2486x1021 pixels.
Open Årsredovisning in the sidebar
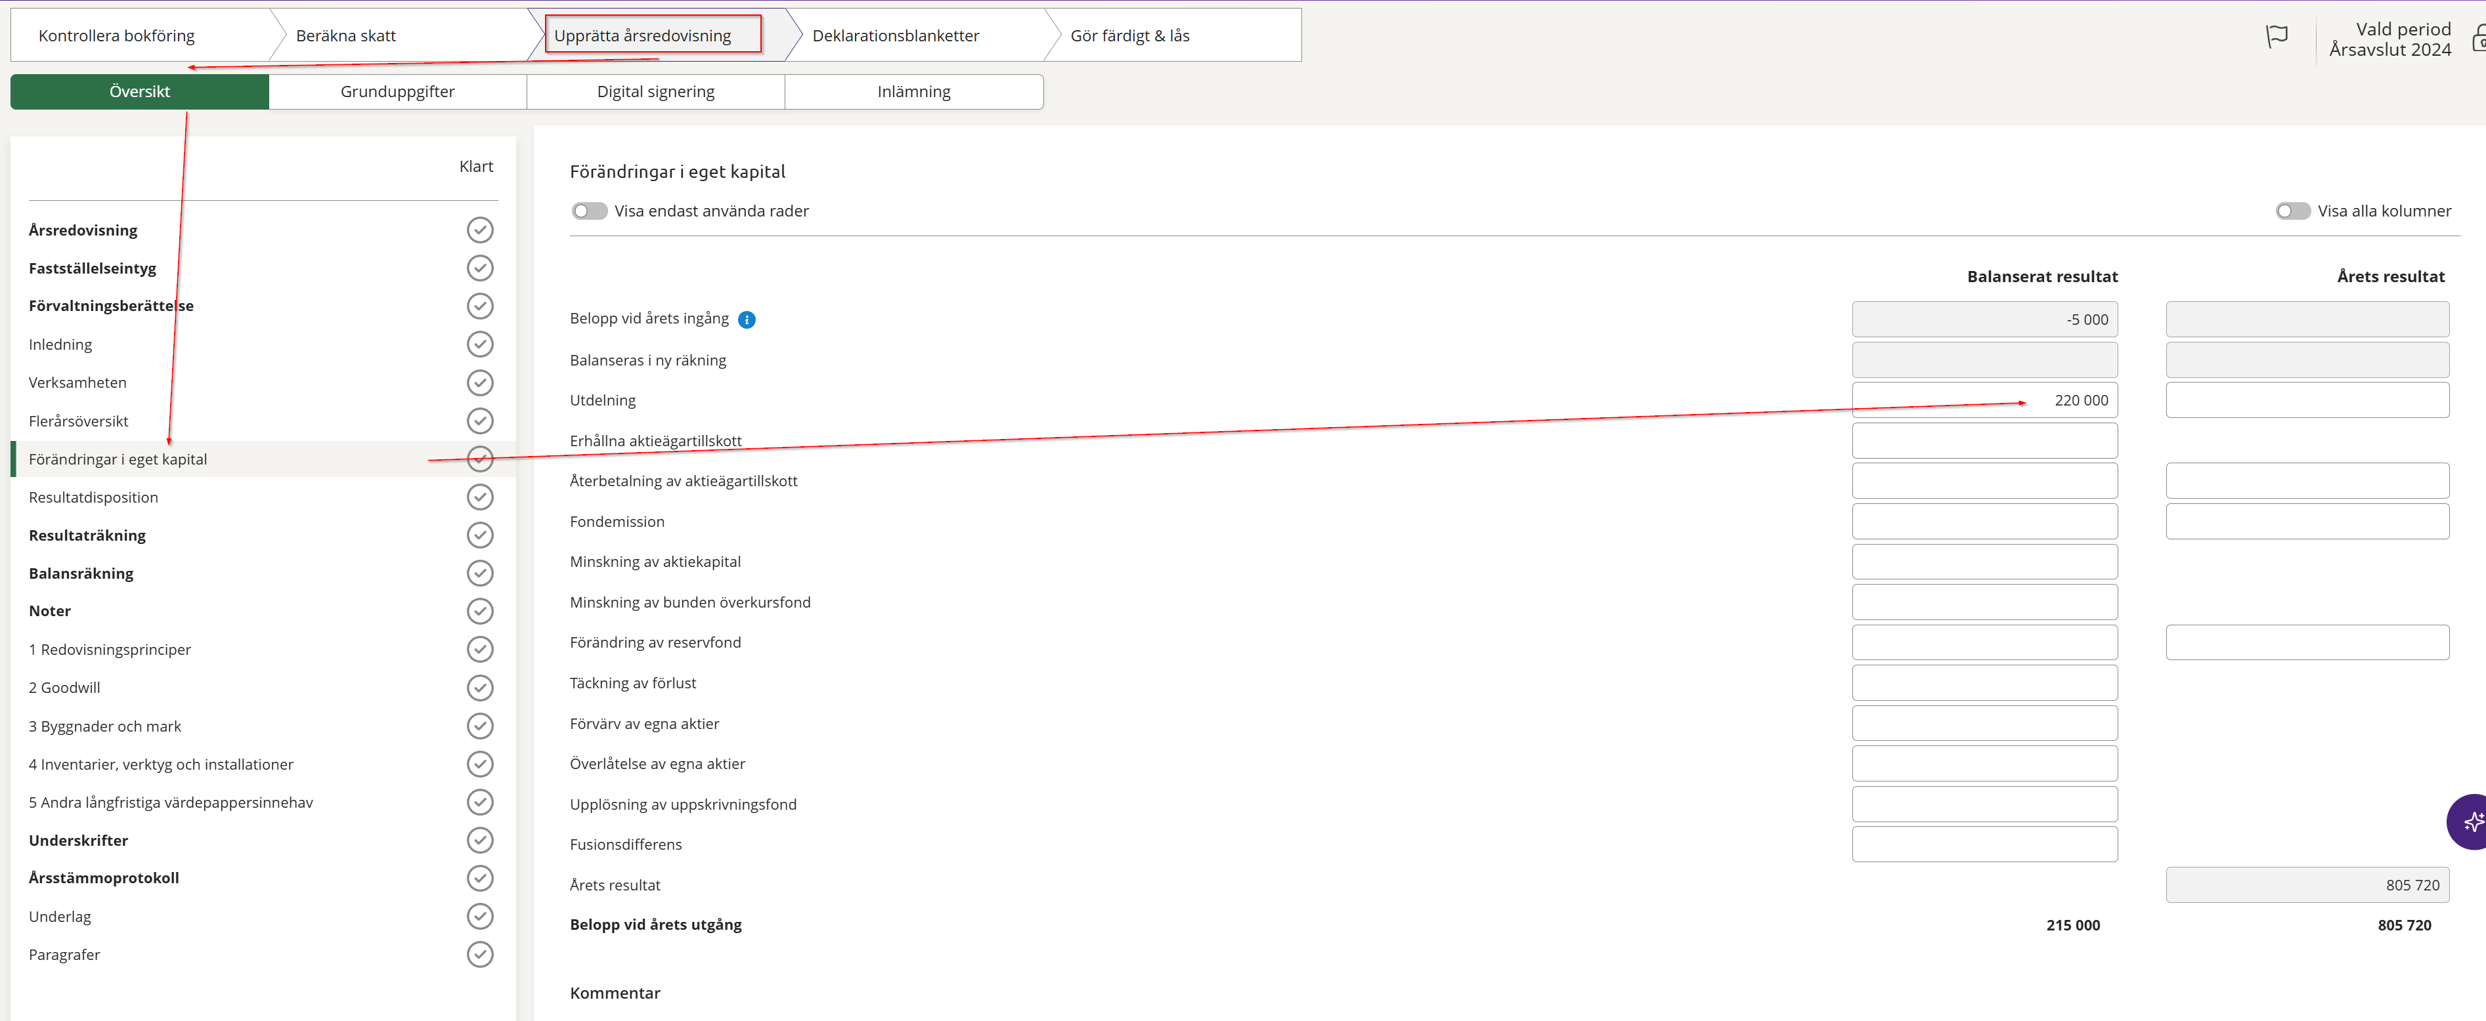point(83,230)
